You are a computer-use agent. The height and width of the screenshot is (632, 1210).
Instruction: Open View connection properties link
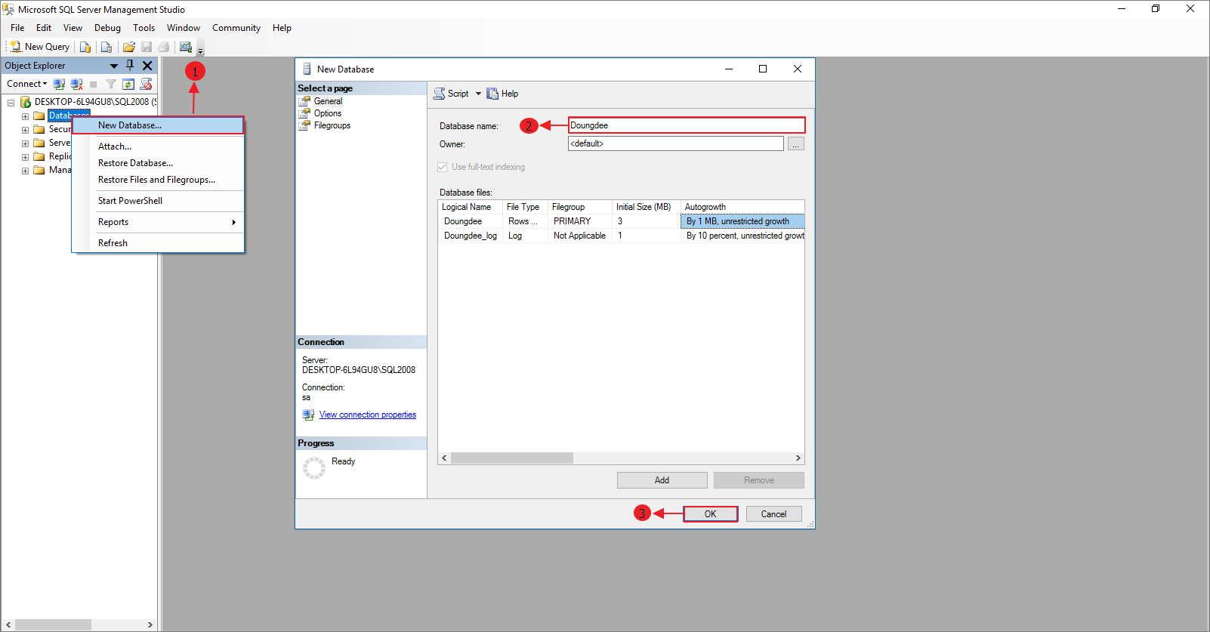coord(368,415)
